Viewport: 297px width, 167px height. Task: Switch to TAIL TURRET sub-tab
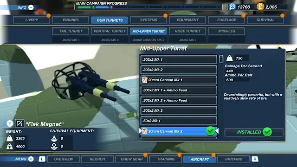pyautogui.click(x=71, y=31)
